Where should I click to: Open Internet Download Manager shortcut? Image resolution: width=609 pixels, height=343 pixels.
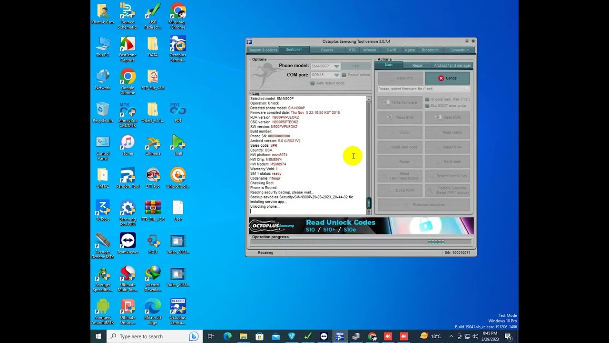pyautogui.click(x=153, y=279)
